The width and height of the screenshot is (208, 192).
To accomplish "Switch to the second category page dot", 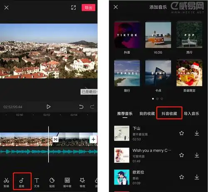I will 157,99.
